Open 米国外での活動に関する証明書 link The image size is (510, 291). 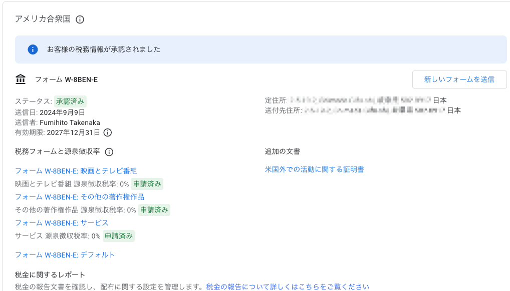[315, 169]
